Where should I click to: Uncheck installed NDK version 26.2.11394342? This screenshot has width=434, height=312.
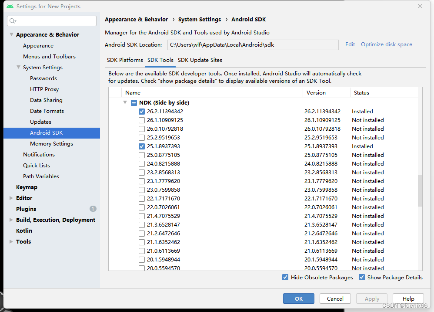point(141,111)
